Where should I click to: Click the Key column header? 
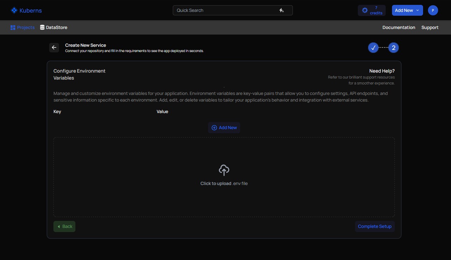pyautogui.click(x=57, y=112)
